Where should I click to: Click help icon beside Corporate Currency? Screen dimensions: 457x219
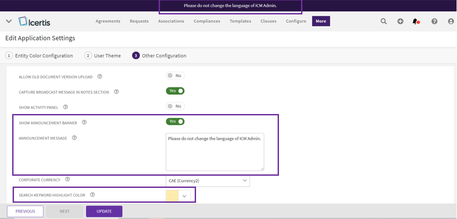pos(68,179)
